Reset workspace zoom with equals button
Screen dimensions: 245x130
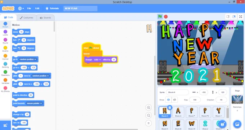coord(148,123)
